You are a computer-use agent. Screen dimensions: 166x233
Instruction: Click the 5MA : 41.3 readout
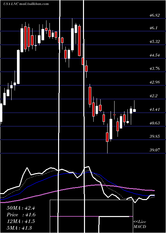19,228
